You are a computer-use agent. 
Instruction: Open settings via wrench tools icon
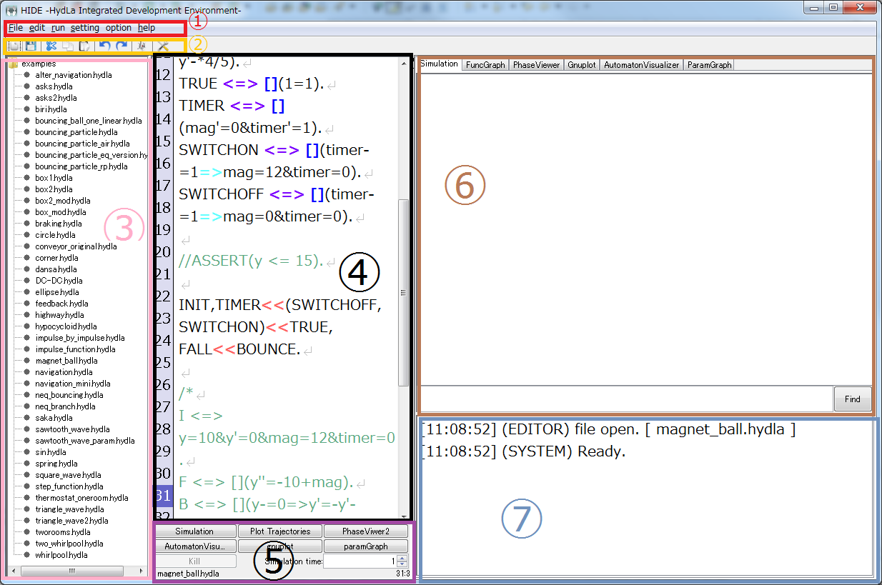click(163, 46)
